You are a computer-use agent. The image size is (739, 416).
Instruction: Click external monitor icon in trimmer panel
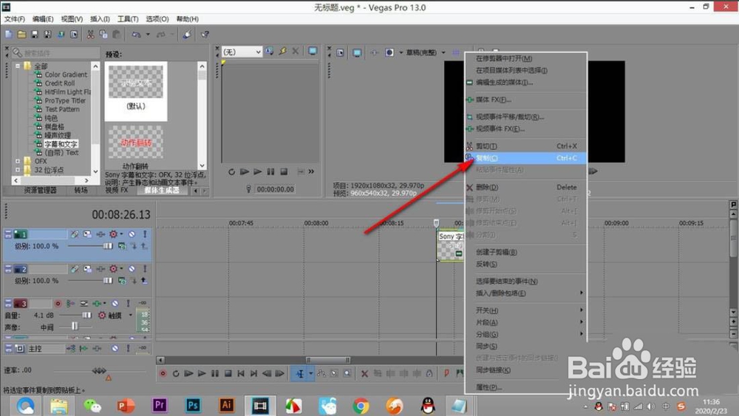coord(313,51)
